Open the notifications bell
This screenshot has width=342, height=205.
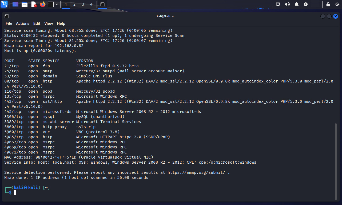click(297, 4)
